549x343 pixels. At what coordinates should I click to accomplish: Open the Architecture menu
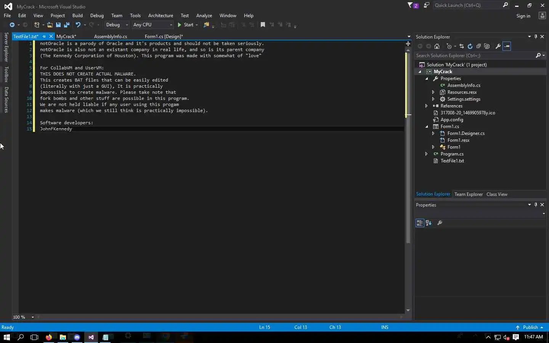pyautogui.click(x=161, y=16)
